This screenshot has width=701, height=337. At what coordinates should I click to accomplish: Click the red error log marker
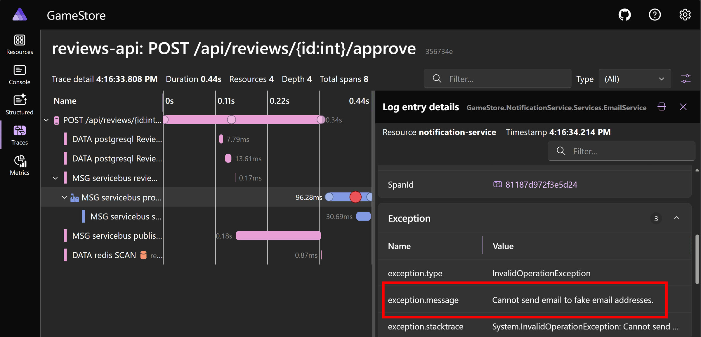355,197
